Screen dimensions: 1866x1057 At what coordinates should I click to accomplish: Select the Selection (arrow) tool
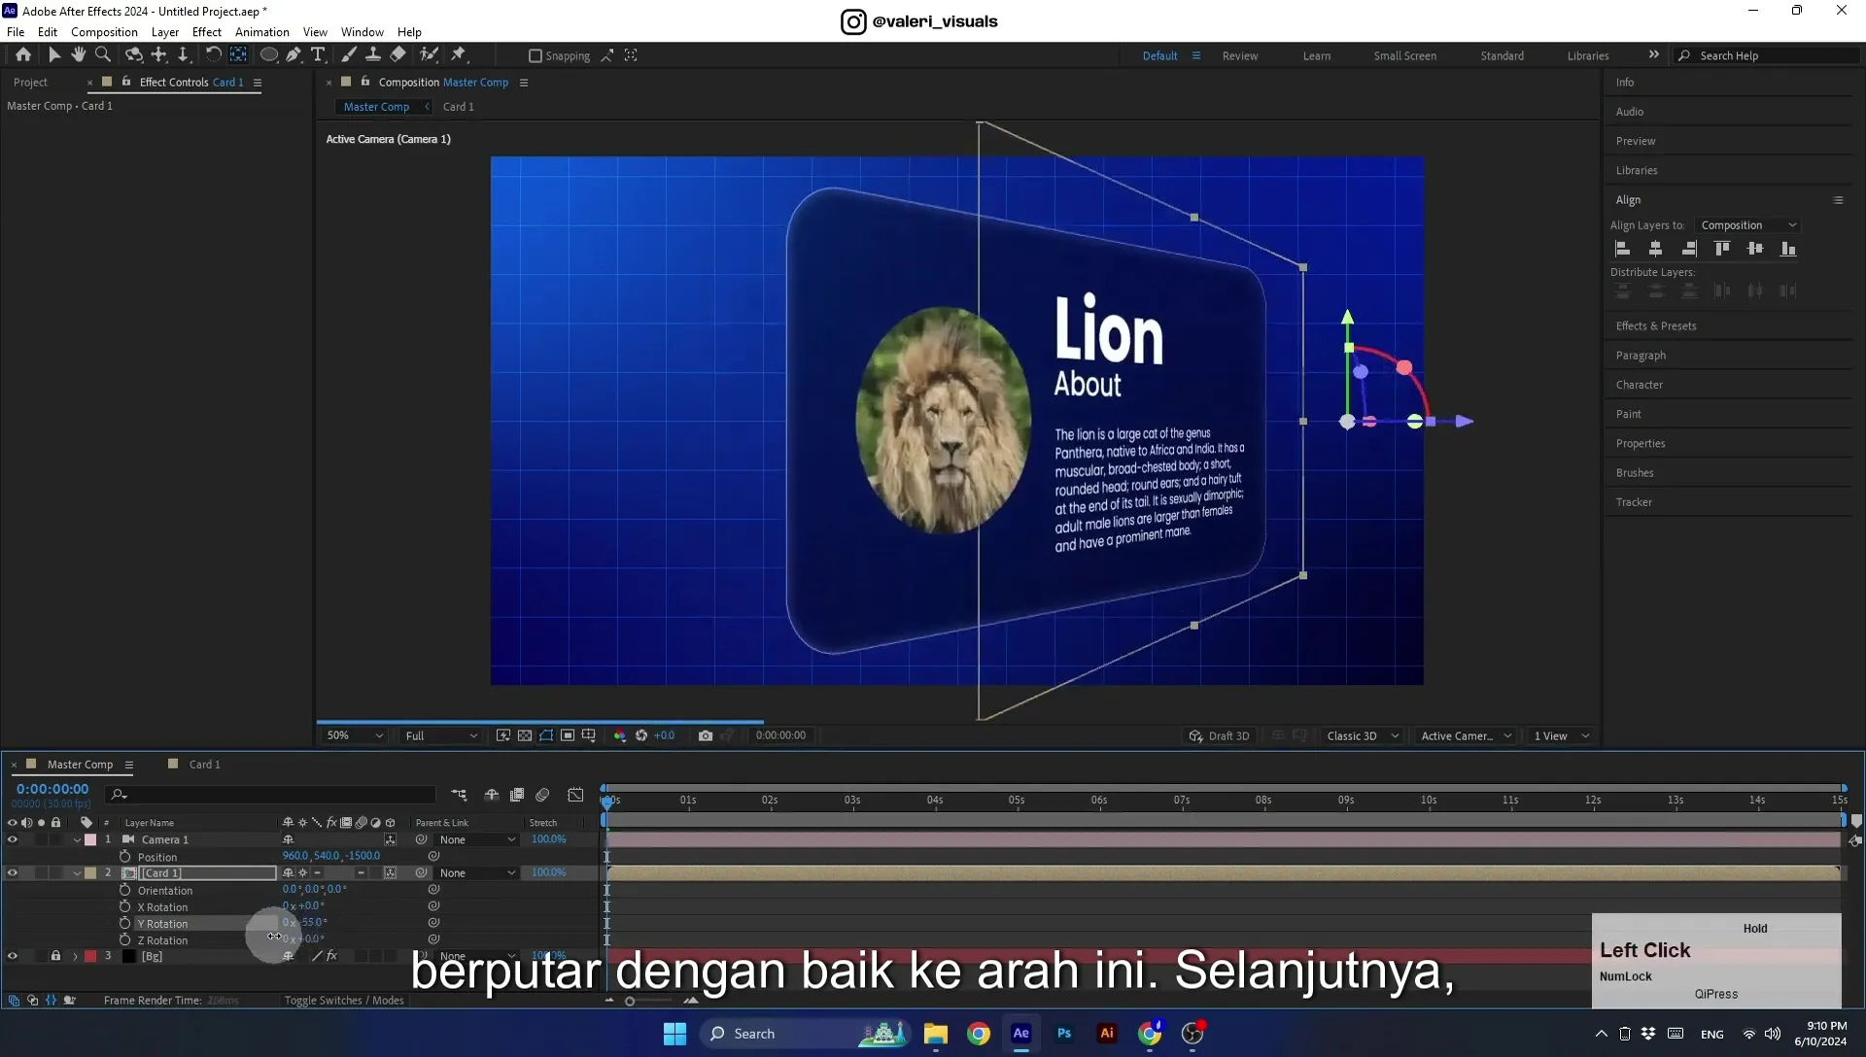pyautogui.click(x=54, y=55)
